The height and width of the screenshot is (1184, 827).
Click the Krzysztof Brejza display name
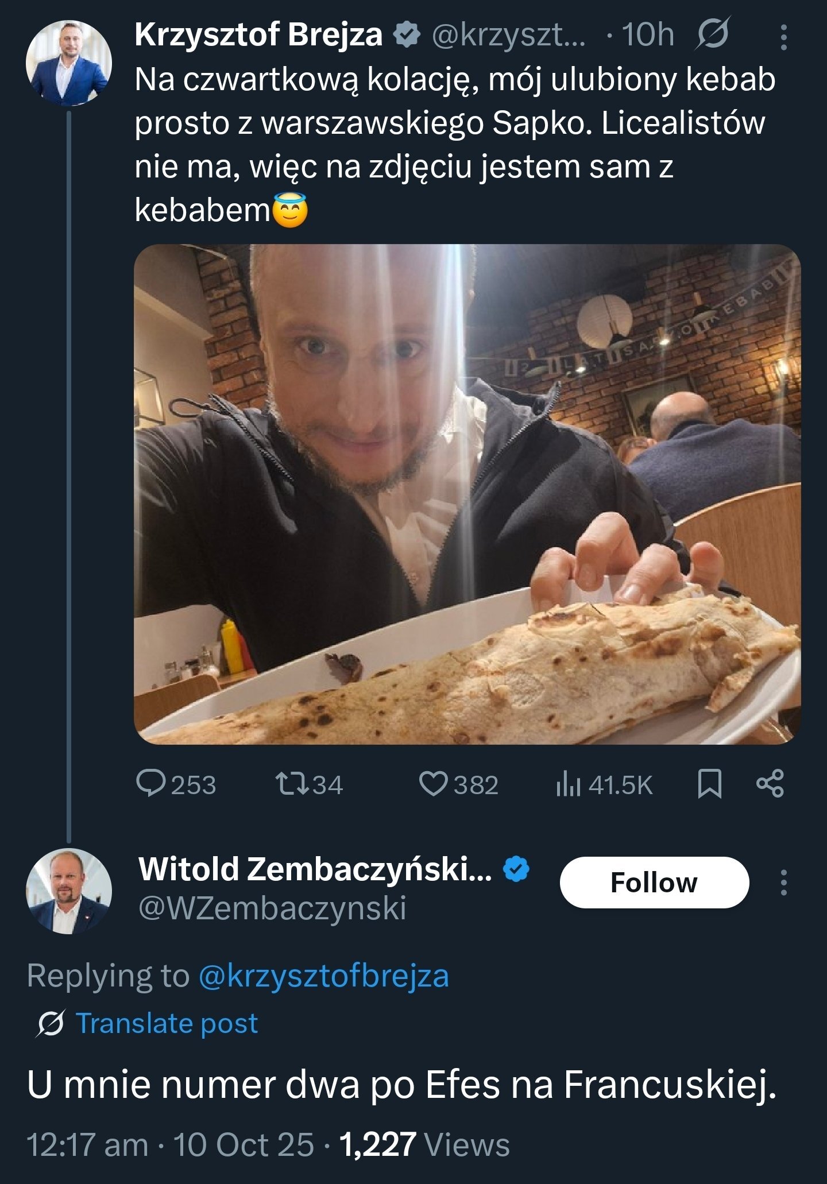258,34
